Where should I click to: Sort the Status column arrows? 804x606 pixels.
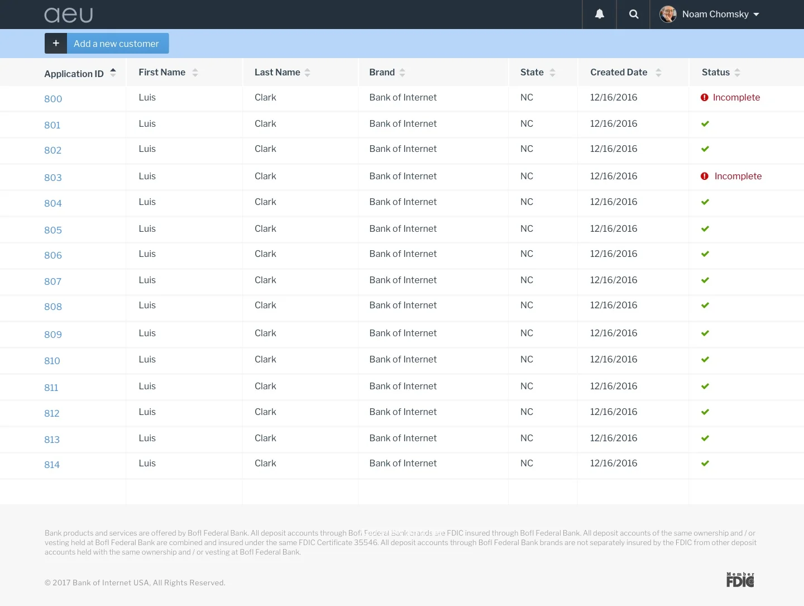pyautogui.click(x=737, y=72)
